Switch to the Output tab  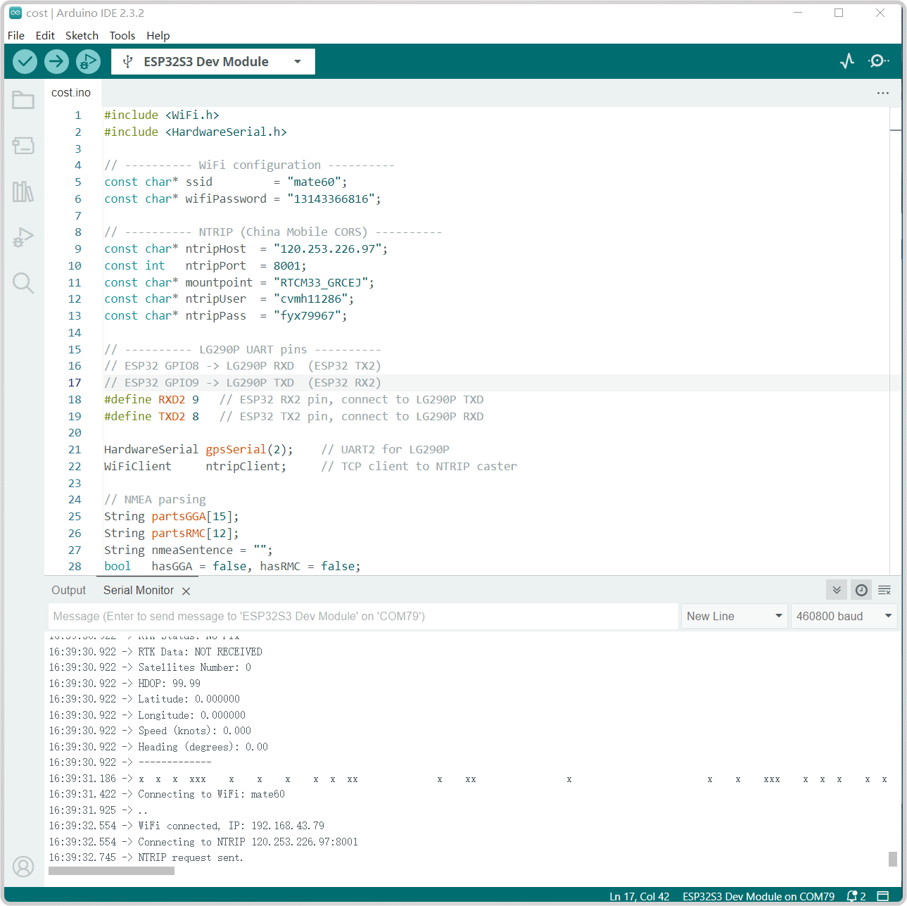tap(68, 590)
